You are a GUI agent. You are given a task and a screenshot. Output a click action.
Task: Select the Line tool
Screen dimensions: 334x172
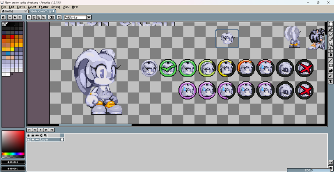pos(331,60)
